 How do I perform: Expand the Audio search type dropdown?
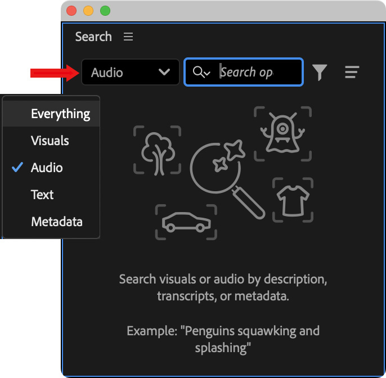click(131, 73)
